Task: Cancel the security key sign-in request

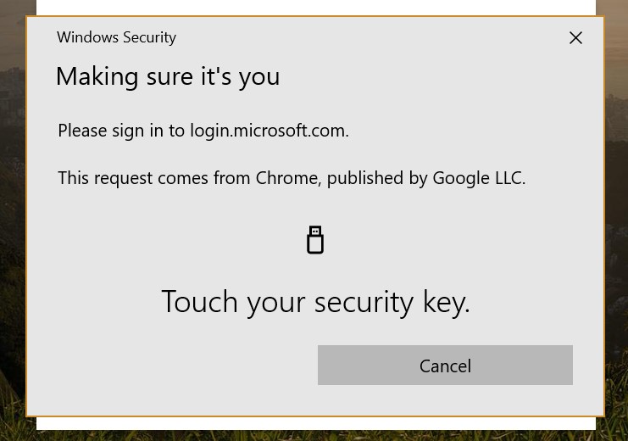Action: point(445,366)
